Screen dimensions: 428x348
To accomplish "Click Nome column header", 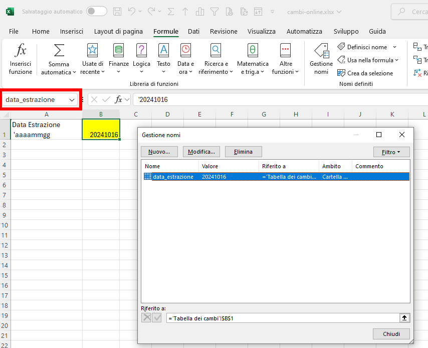I will [x=170, y=166].
